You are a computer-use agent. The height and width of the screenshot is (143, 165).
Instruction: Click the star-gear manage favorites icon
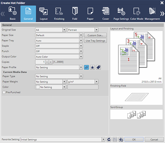pos(121,139)
